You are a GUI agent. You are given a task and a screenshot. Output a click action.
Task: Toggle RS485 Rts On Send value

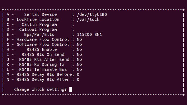(x=79, y=54)
